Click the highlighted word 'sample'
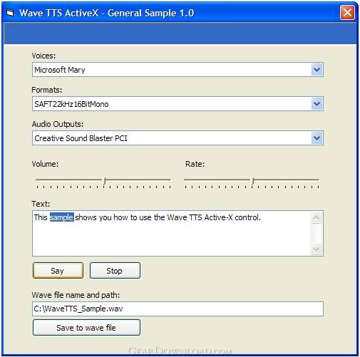The image size is (360, 357). (x=62, y=217)
